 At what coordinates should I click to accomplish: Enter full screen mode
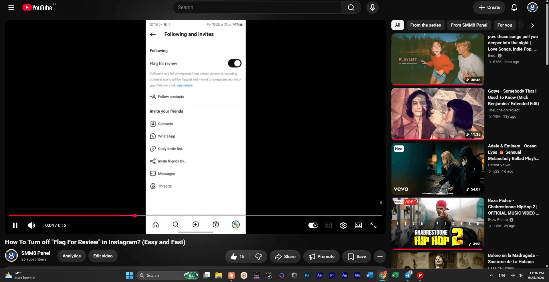point(373,225)
